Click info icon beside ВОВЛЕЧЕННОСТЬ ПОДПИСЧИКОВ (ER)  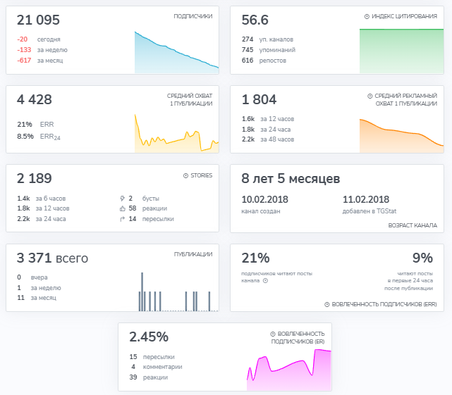(x=273, y=334)
